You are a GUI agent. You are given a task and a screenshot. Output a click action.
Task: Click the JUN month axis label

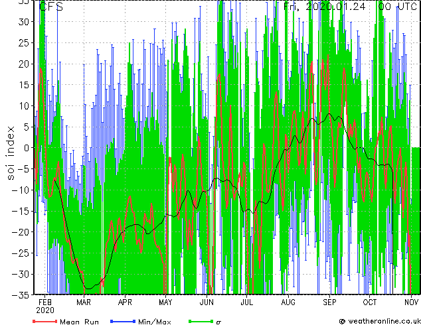pyautogui.click(x=207, y=302)
